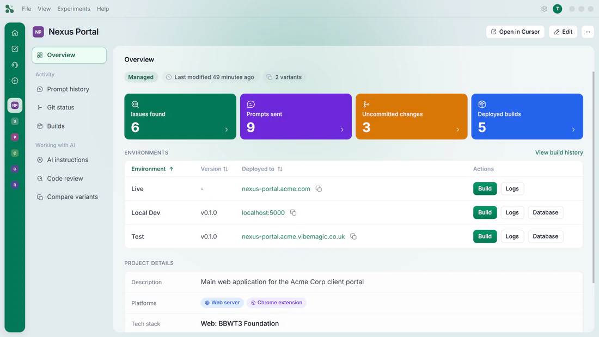Open the View menu
The height and width of the screenshot is (337, 599).
(44, 9)
